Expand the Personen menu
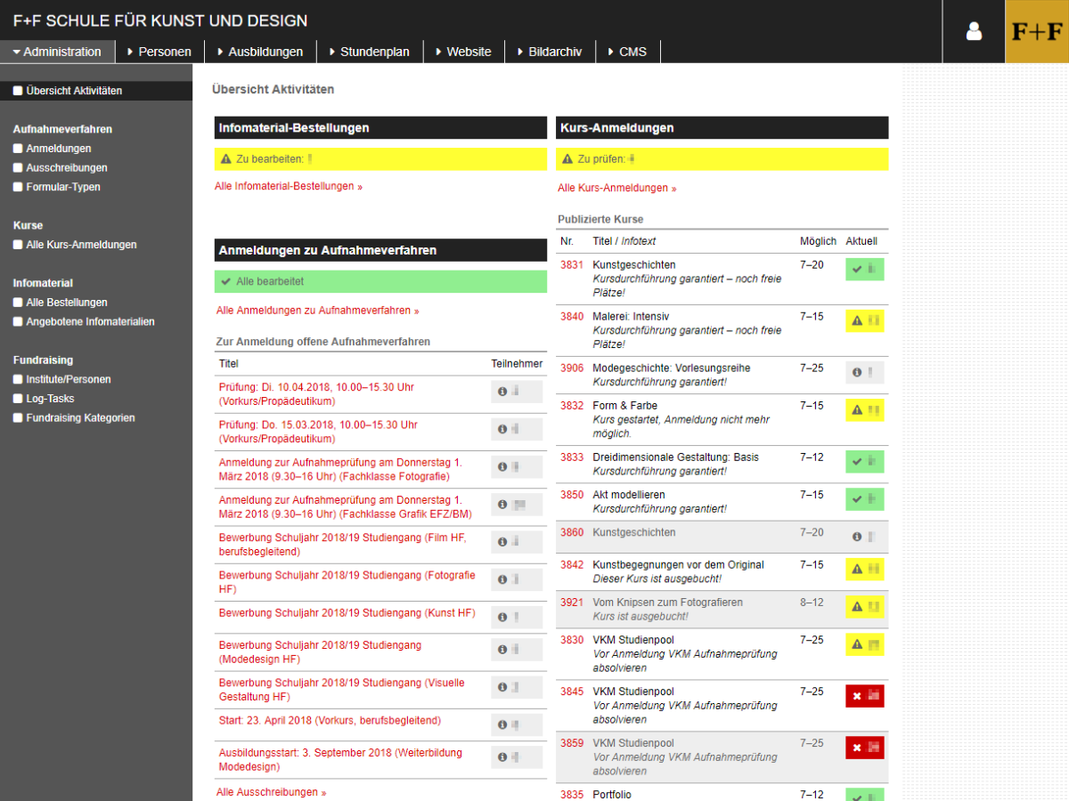This screenshot has width=1069, height=801. [x=159, y=52]
